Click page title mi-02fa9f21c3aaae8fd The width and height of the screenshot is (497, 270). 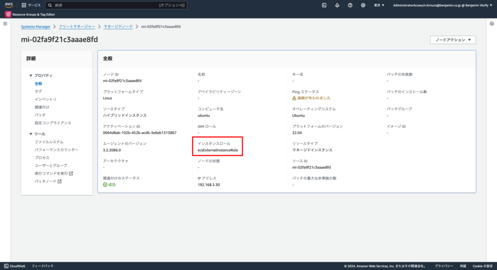point(59,40)
